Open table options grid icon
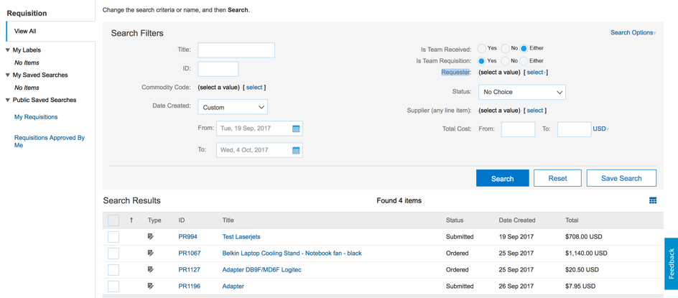678x298 pixels. (x=653, y=200)
